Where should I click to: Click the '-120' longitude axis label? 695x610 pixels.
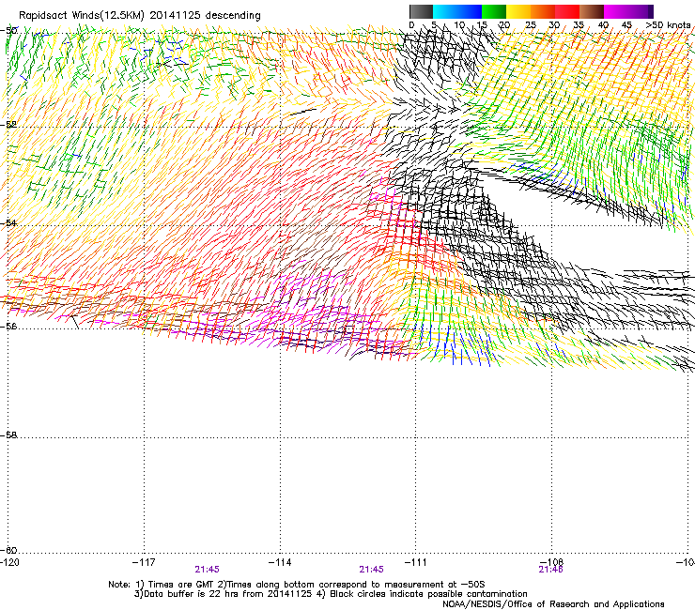(9, 562)
